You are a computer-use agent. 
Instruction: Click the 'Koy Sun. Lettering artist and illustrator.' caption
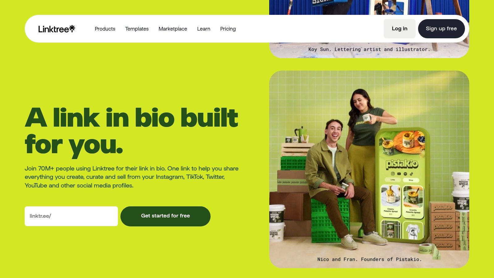(369, 49)
